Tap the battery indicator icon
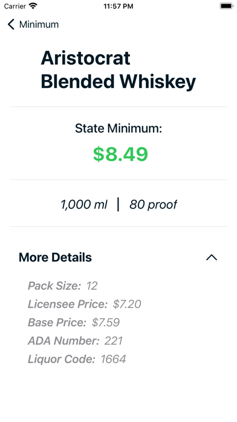Screen dimensions: 237x422 pyautogui.click(x=227, y=6)
